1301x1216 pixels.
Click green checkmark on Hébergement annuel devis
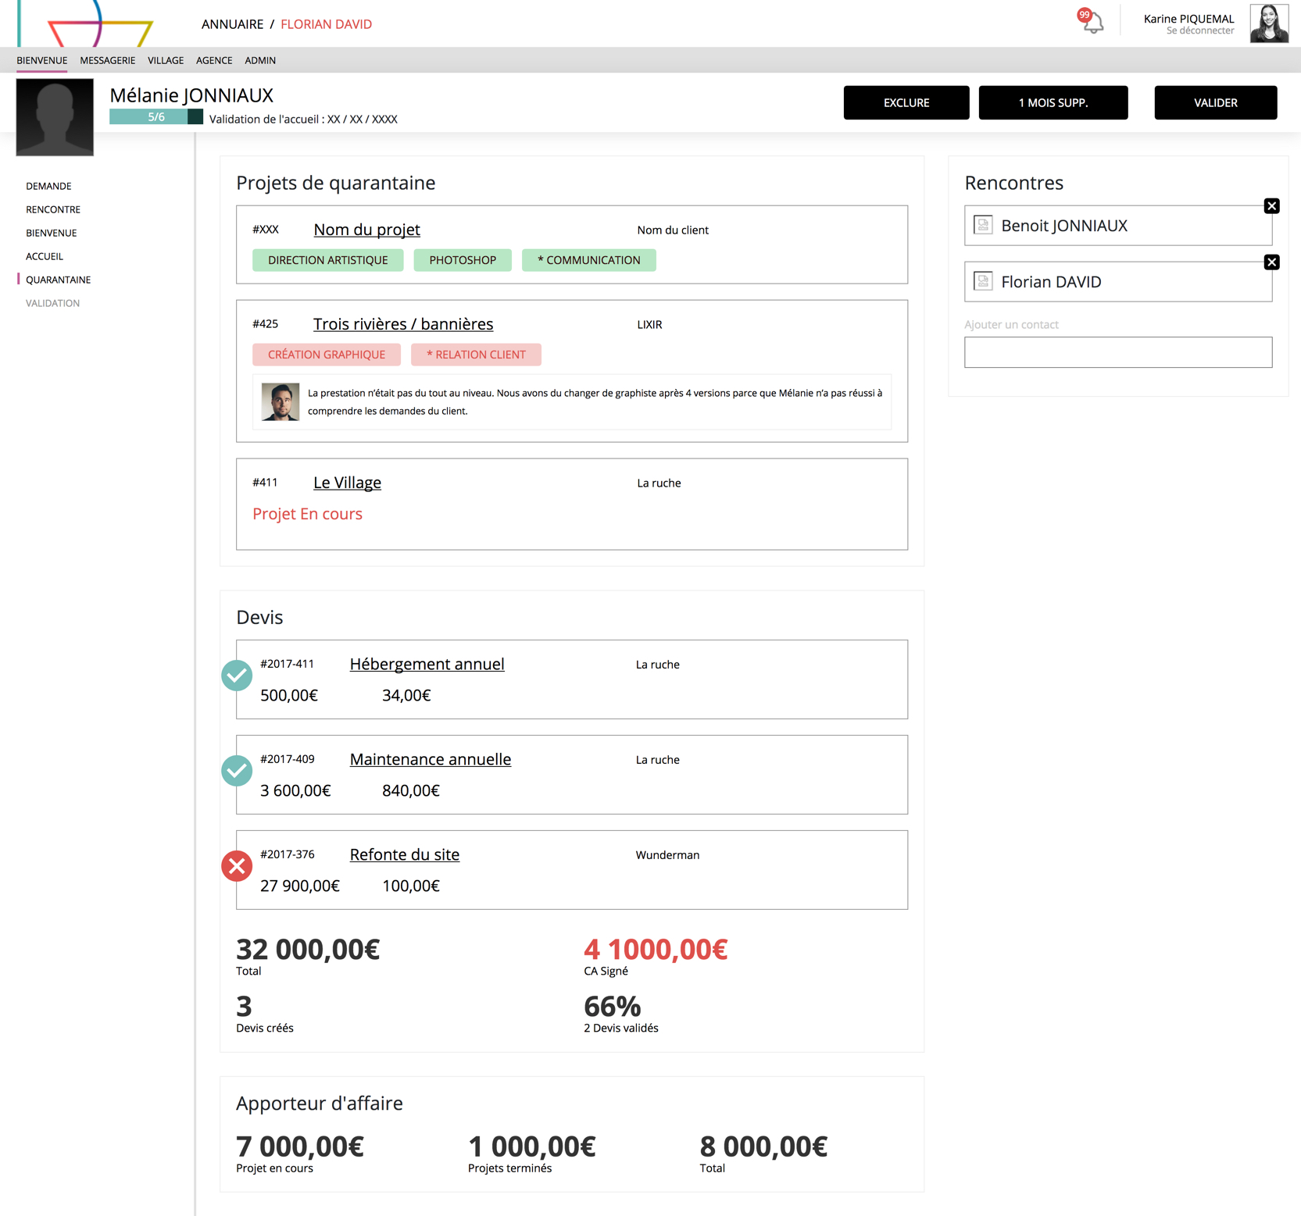(237, 676)
